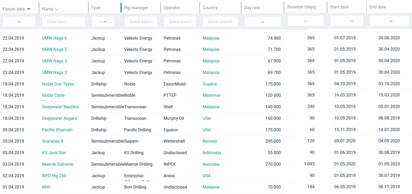The height and width of the screenshot is (194, 412).
Task: Open the Maersk Deliverer rig link
Action: coord(58,164)
